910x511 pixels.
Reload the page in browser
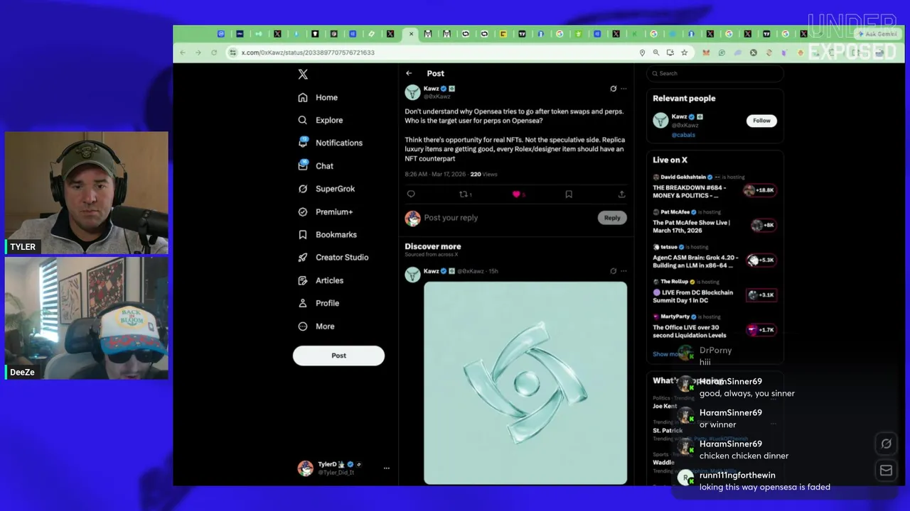coord(214,53)
